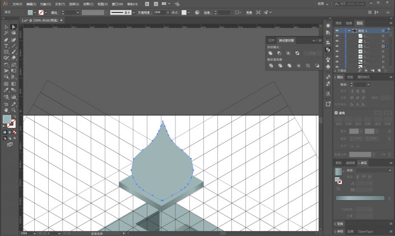Select the Magic Wand tool
Screen dimensions: 395x236
point(6,33)
